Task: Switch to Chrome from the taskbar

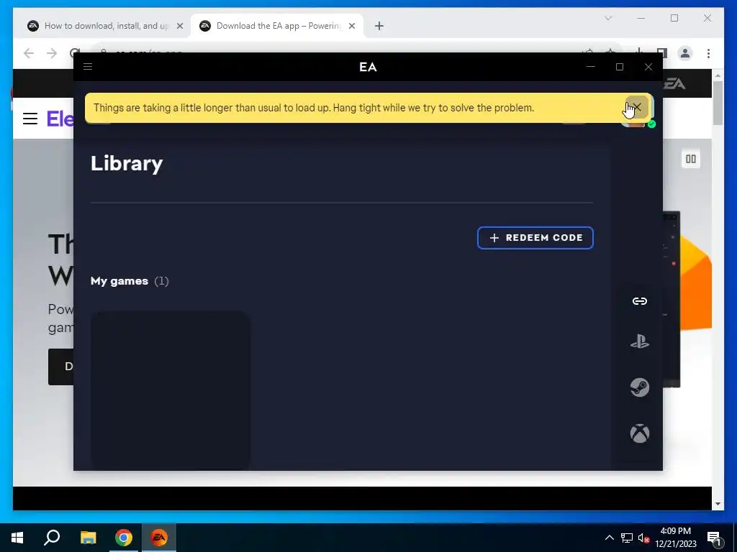Action: pyautogui.click(x=124, y=538)
